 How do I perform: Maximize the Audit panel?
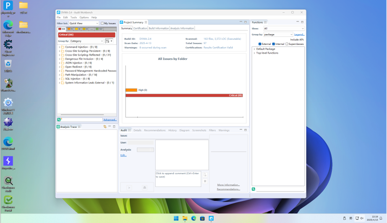(246, 130)
